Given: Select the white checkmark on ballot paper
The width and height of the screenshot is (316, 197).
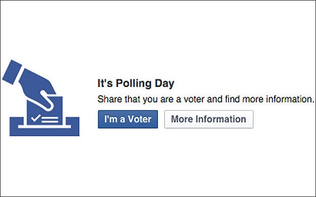Looking at the screenshot, I should coord(36,118).
